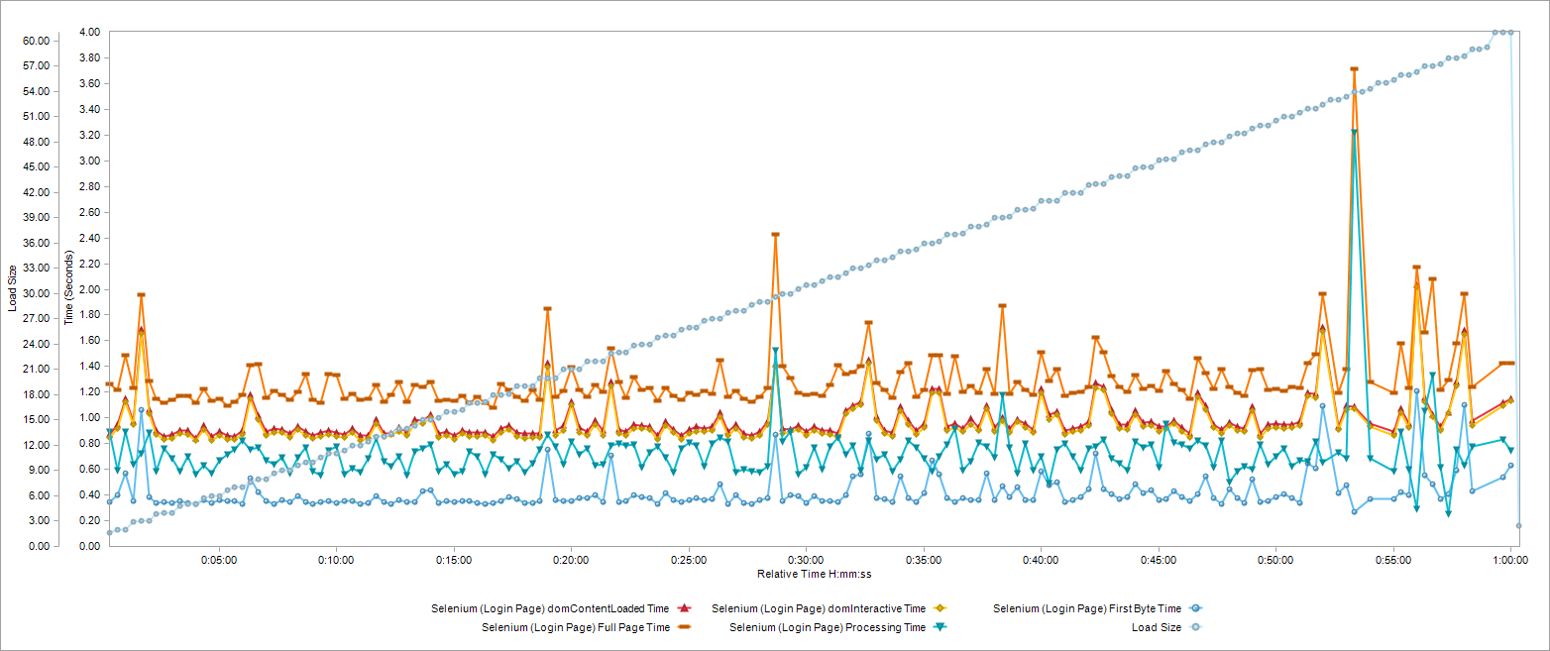Click the highest Full Page Time spike point
The image size is (1550, 651).
click(1354, 69)
